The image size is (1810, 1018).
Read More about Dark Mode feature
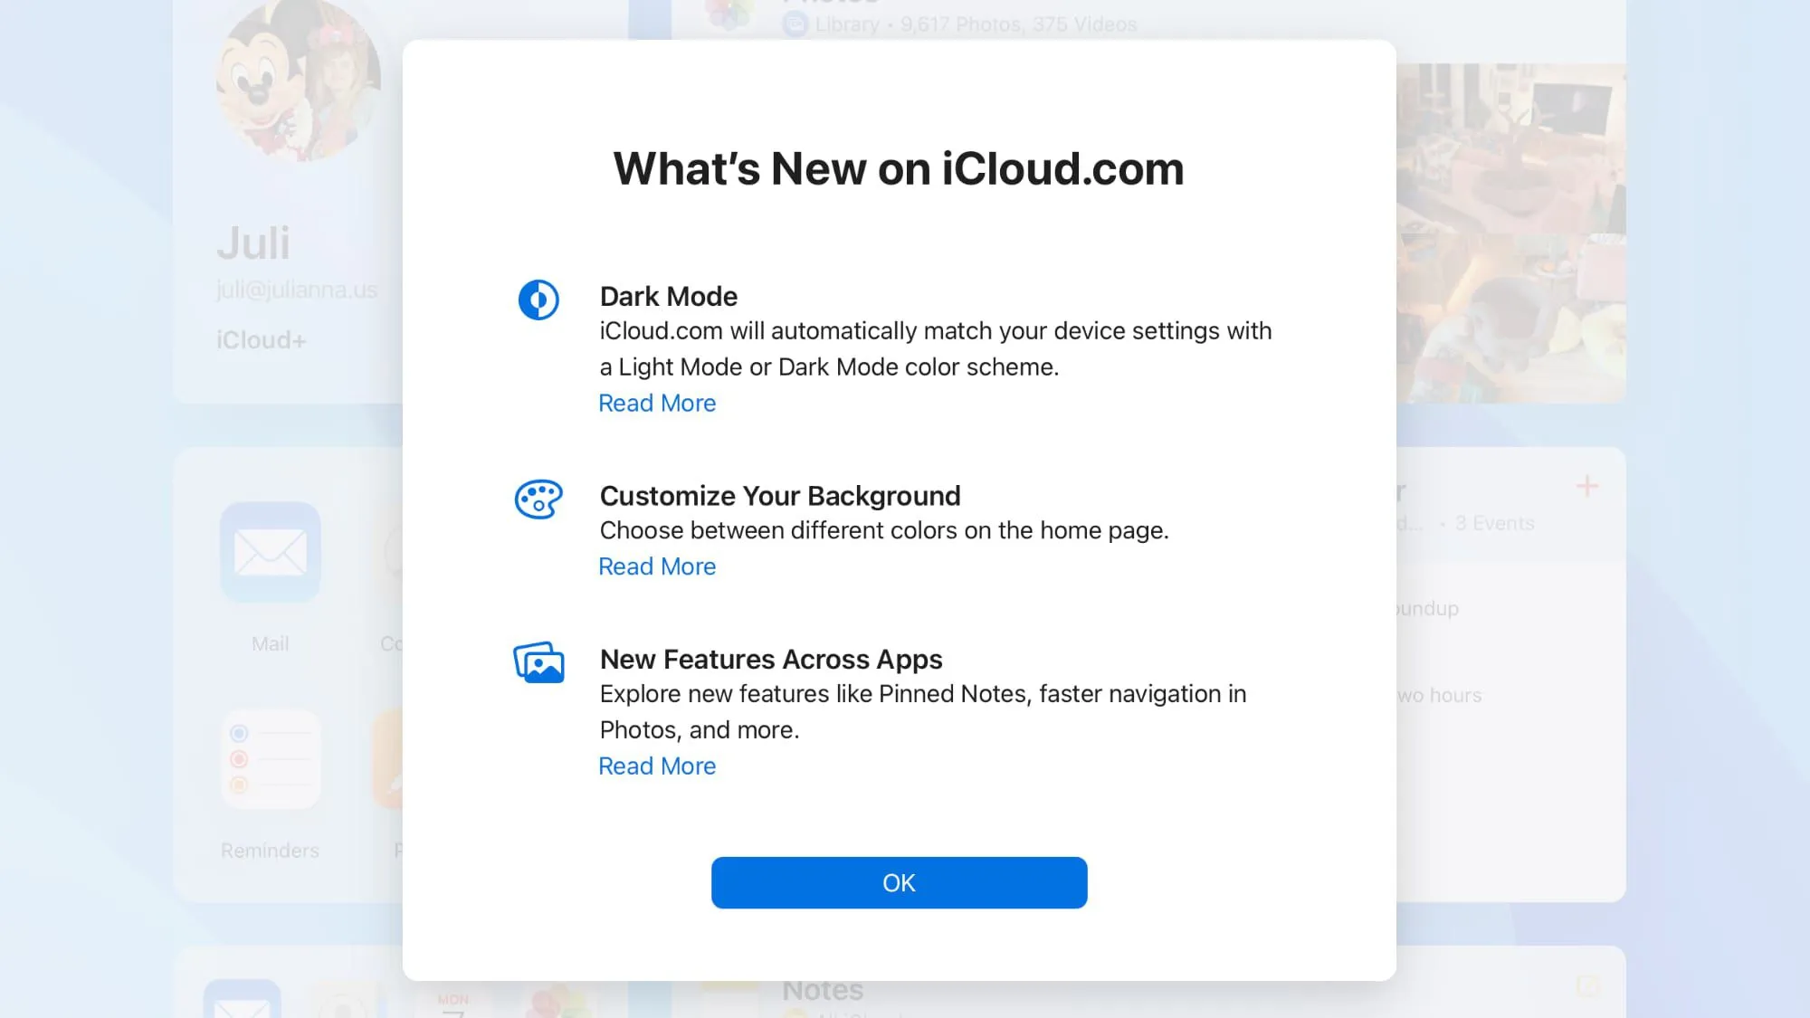click(x=656, y=402)
